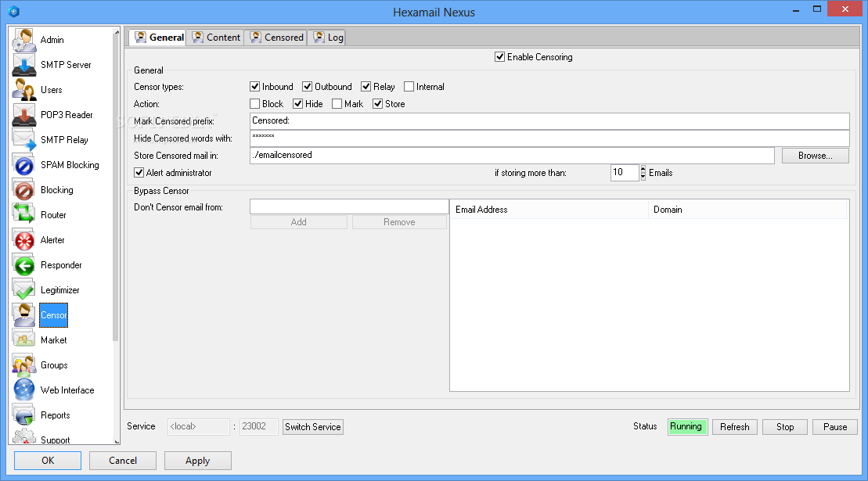Screen dimensions: 868x481
Task: Click the Email Address column header
Action: click(x=549, y=210)
